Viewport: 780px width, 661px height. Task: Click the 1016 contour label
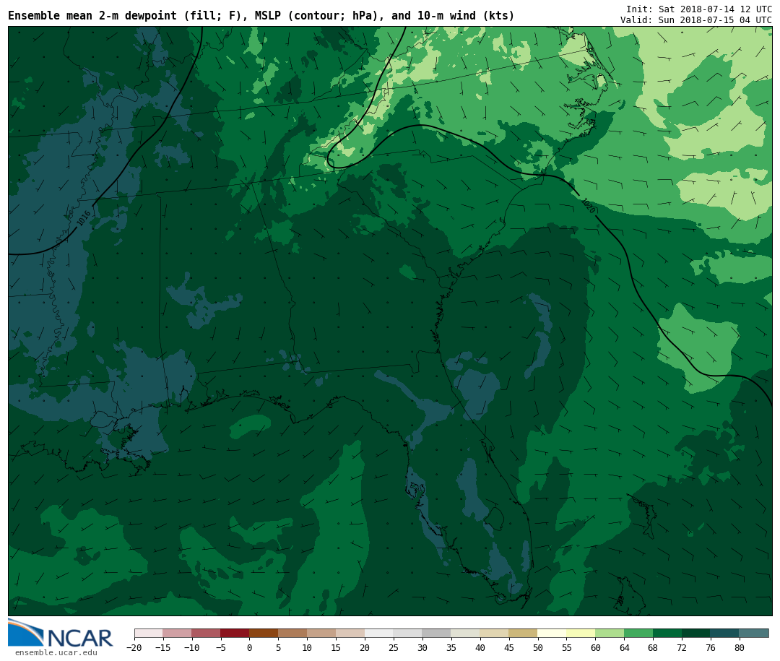point(83,218)
